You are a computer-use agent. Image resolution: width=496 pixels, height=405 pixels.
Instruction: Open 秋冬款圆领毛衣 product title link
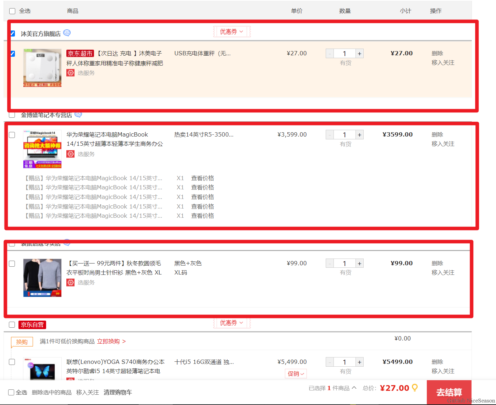coord(114,268)
